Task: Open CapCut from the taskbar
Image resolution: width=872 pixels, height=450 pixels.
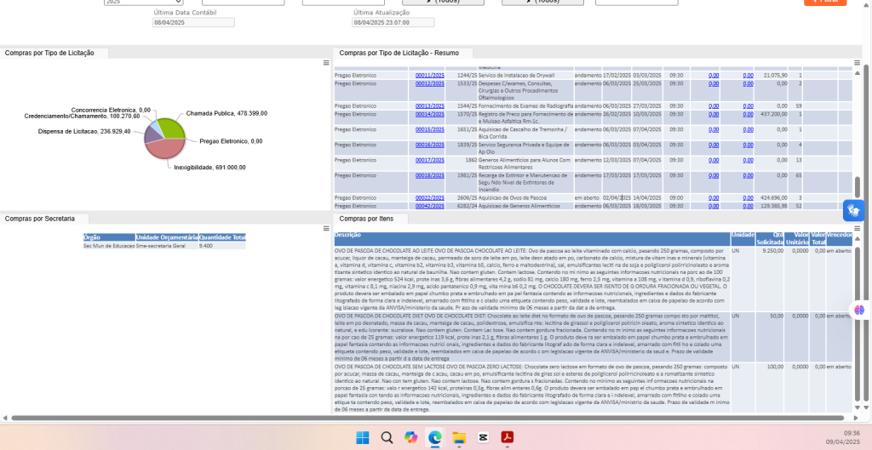Action: coord(483,438)
